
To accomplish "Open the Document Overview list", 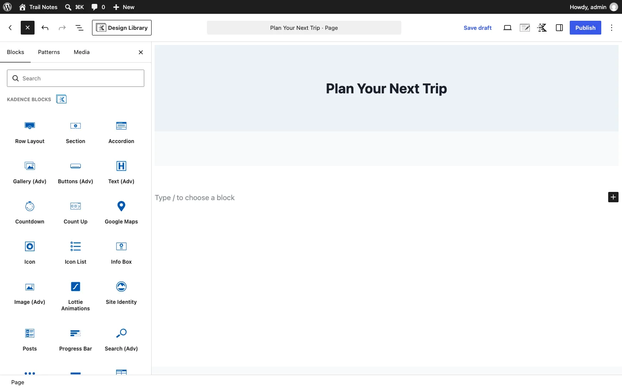I will [79, 28].
